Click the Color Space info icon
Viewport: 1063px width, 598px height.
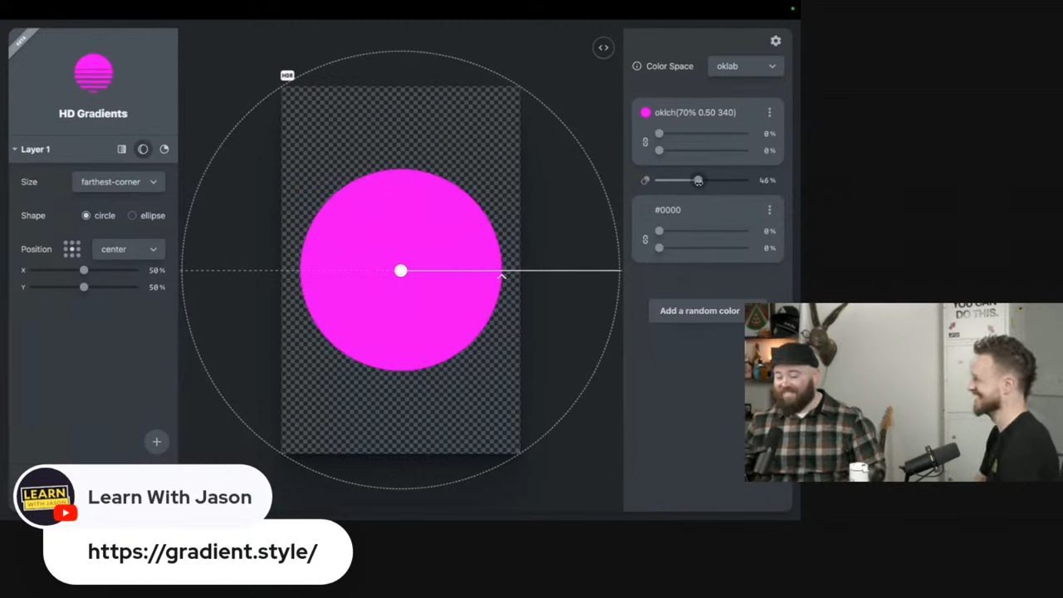[637, 66]
